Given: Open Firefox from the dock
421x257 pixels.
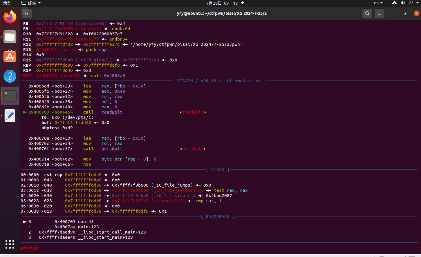Looking at the screenshot, I should point(10,17).
